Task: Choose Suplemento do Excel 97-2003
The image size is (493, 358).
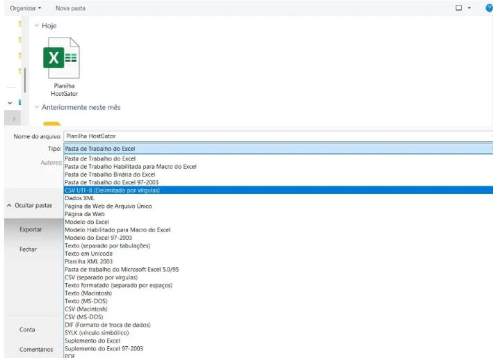Action: [x=104, y=348]
